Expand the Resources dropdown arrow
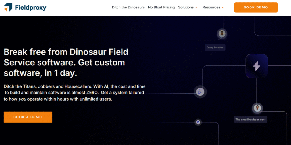The width and height of the screenshot is (291, 145). click(223, 8)
